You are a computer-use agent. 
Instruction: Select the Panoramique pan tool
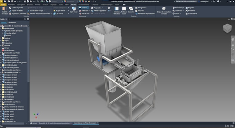[x=178, y=8]
